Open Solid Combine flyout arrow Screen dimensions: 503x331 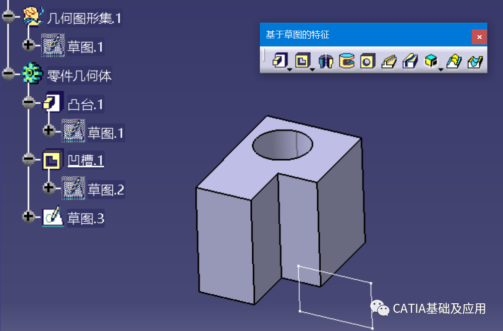[441, 70]
